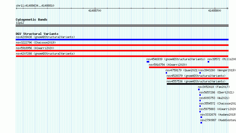
Task: Select the blue nsv3554572 marker
Action: [x=200, y=106]
